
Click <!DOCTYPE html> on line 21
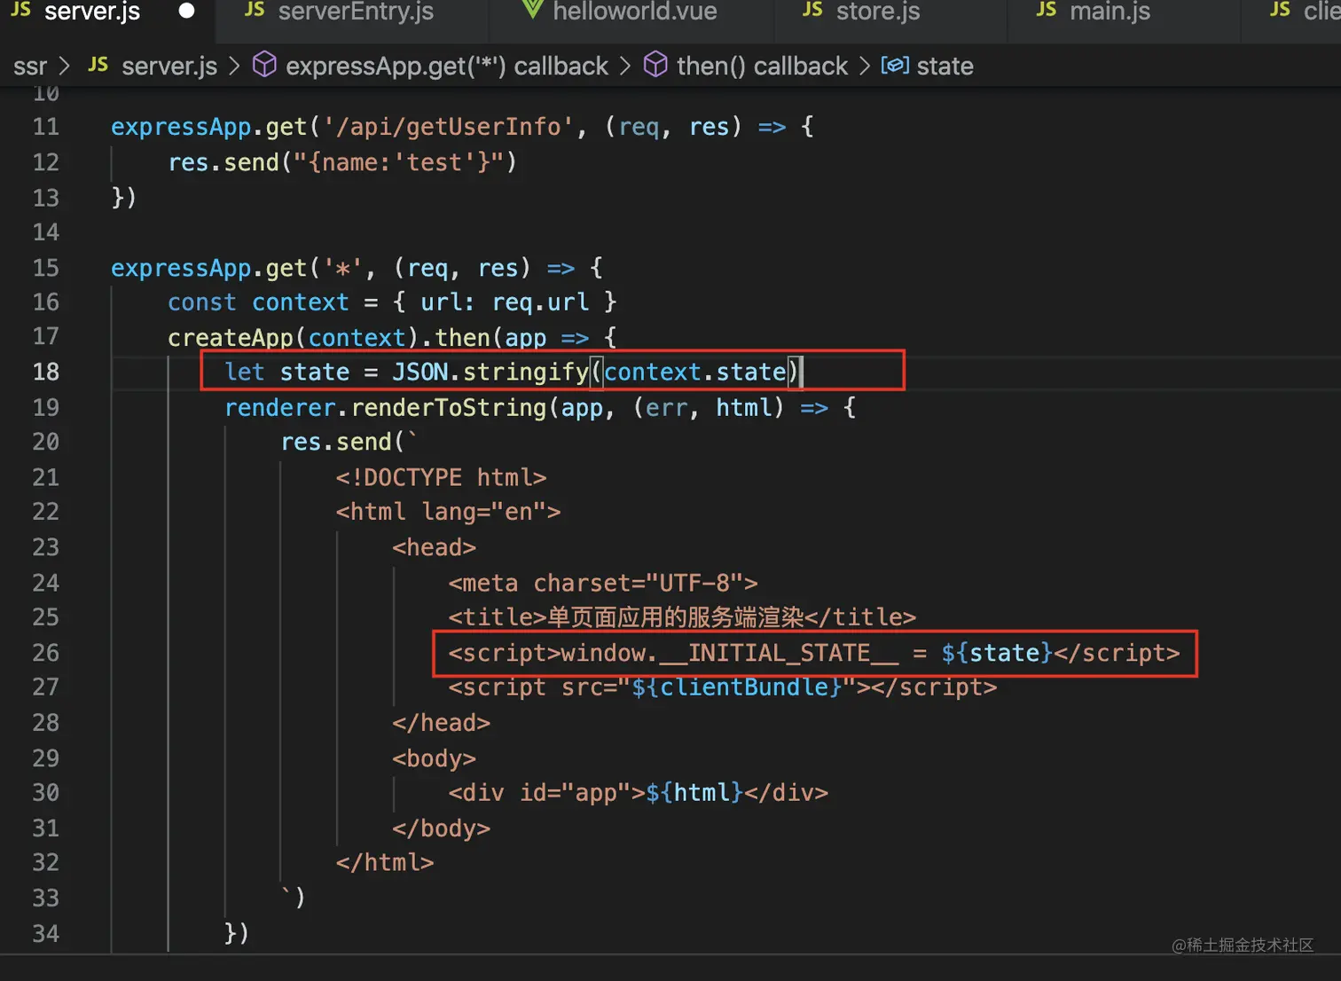pos(441,477)
